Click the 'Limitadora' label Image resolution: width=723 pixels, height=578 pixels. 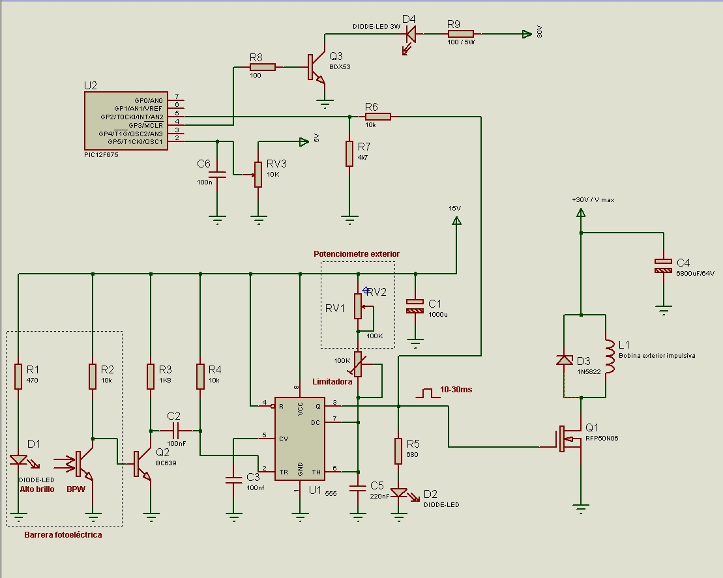tap(332, 382)
